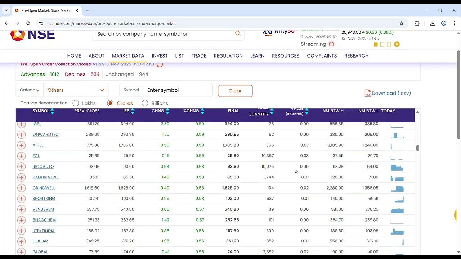Viewport: 461px width, 259px height.
Task: Select the second streaming ticker indicator square
Action: (382, 45)
